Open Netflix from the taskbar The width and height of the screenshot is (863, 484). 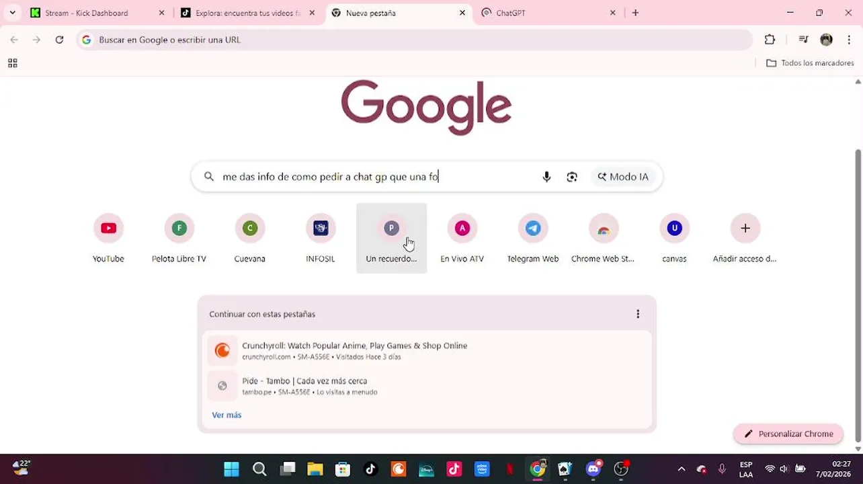[510, 469]
